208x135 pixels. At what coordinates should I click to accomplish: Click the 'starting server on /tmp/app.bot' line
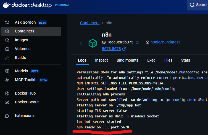pyautogui.click(x=109, y=105)
